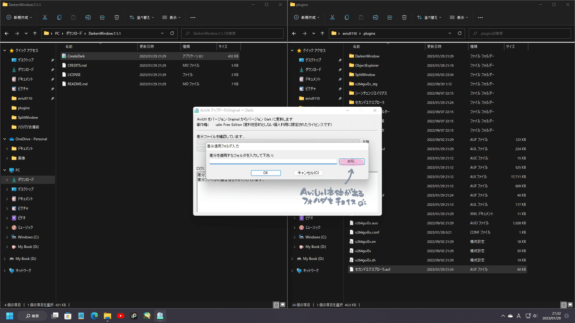Select ミュージック in plugins window sidebar
The image size is (575, 323).
pyautogui.click(x=314, y=227)
